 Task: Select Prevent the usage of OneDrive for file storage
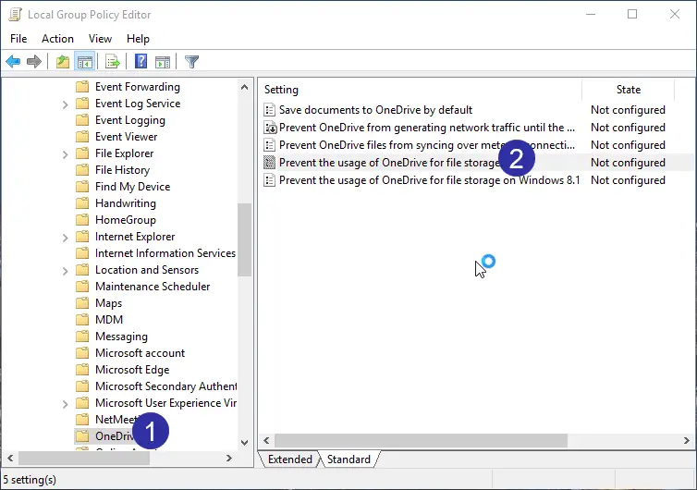tap(390, 163)
